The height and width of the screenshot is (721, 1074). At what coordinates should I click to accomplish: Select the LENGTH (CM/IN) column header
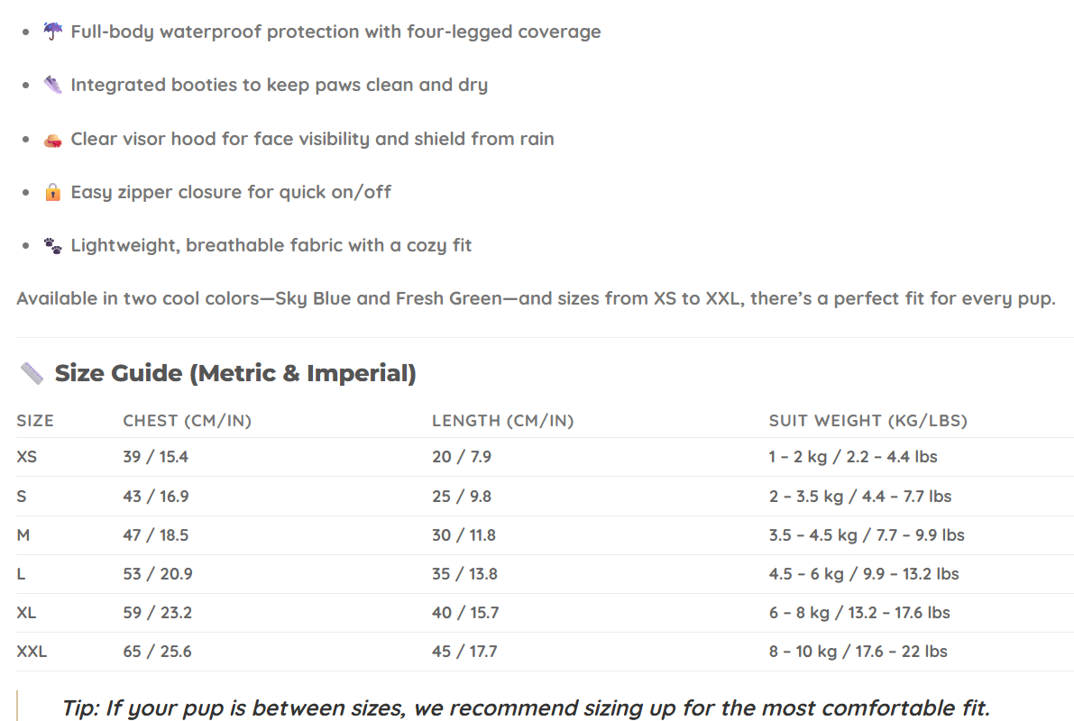(x=502, y=421)
